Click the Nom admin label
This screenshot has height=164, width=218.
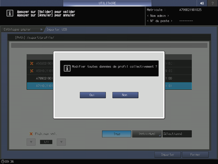158,16
